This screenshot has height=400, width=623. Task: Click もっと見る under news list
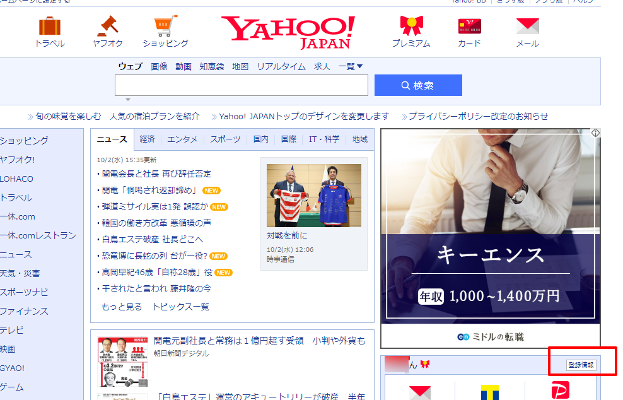click(x=122, y=307)
